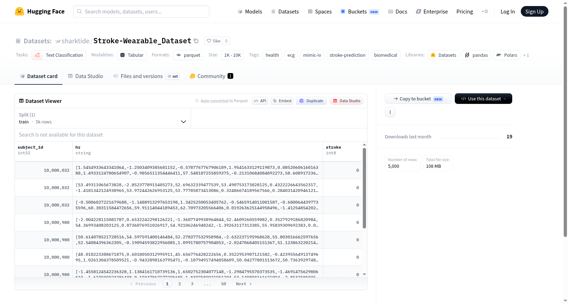Select the health tag
This screenshot has height=304, width=568.
coord(272,55)
